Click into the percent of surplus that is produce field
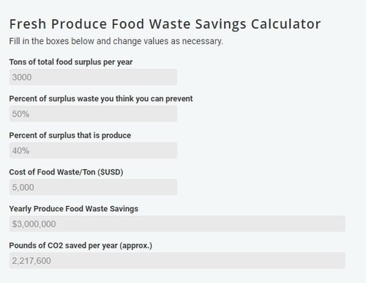 (93, 150)
